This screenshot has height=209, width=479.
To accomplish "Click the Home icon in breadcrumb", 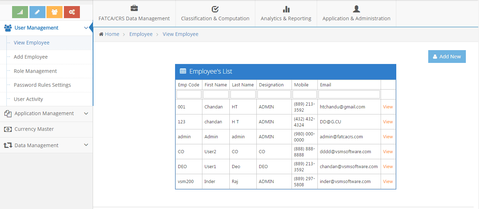I will click(x=101, y=34).
